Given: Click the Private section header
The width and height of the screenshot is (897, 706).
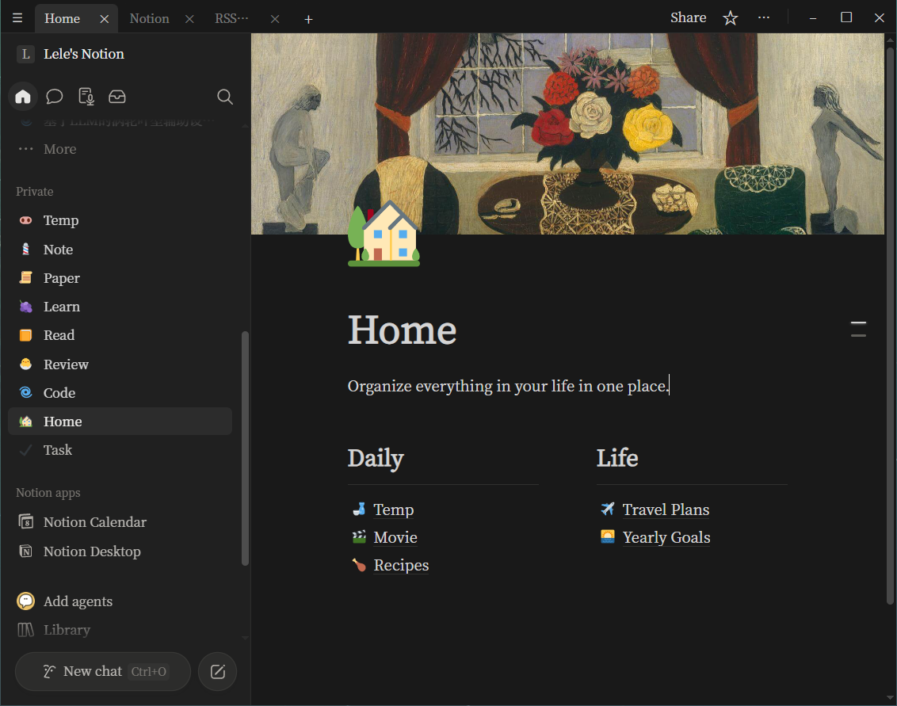Looking at the screenshot, I should 34,192.
